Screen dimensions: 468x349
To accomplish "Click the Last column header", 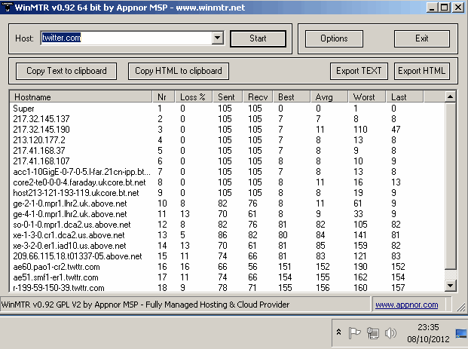I will tap(405, 97).
